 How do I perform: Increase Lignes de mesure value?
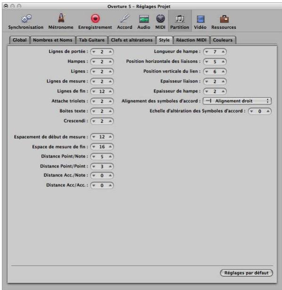(x=110, y=82)
